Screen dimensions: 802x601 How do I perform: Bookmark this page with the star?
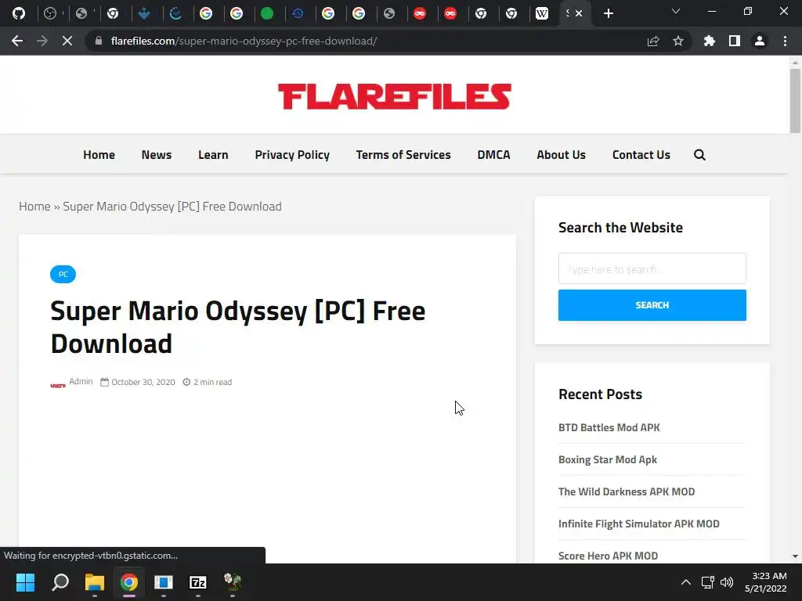point(678,41)
